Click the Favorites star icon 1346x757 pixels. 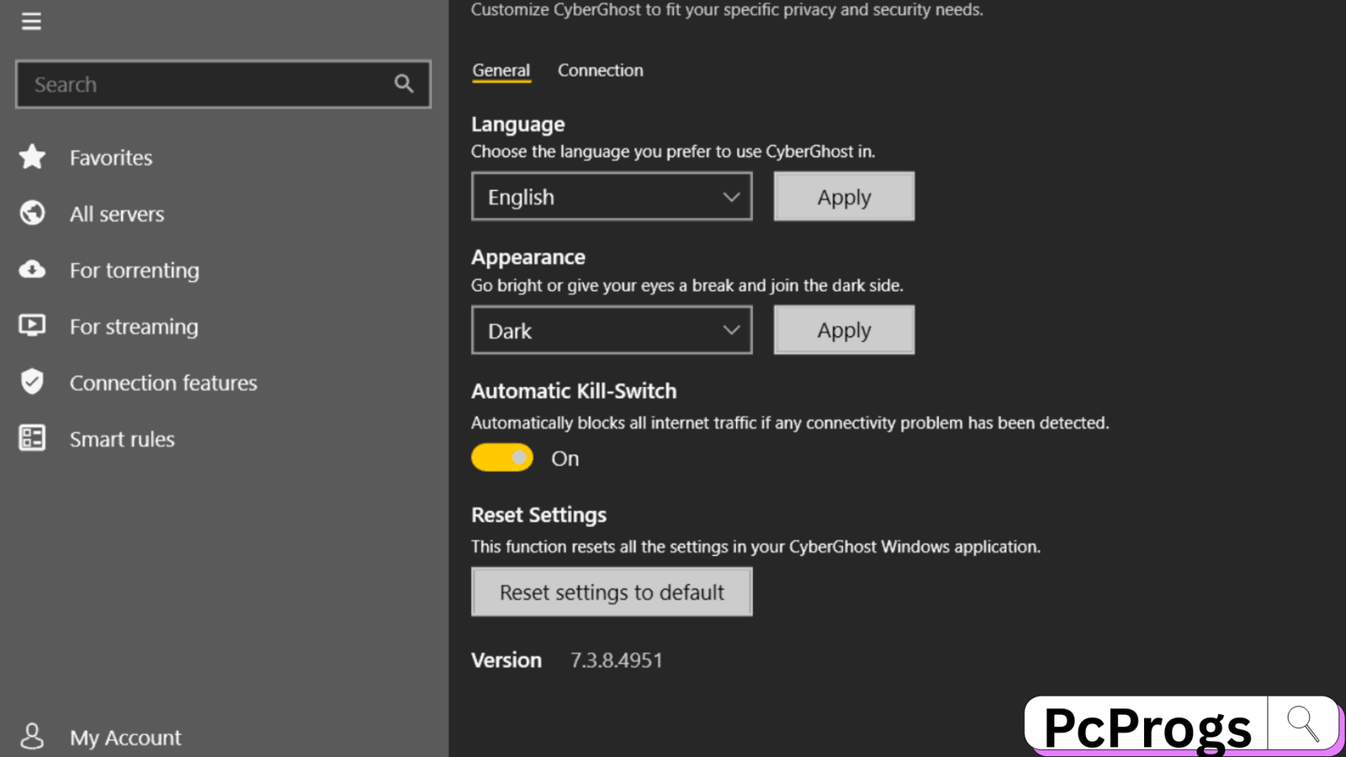pyautogui.click(x=33, y=156)
